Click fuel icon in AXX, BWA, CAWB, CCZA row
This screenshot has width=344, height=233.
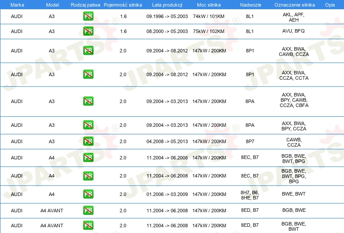click(88, 51)
